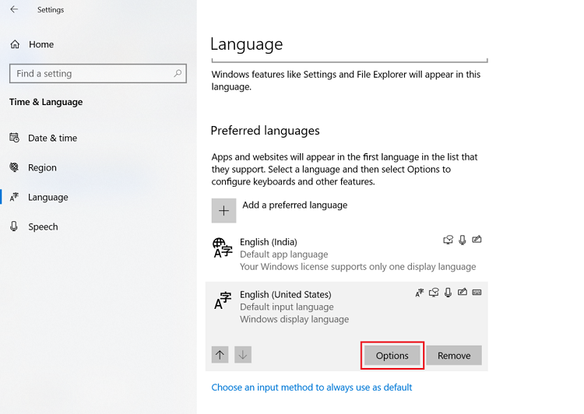
Task: Click English (United States) handwriting icon
Action: click(x=463, y=293)
